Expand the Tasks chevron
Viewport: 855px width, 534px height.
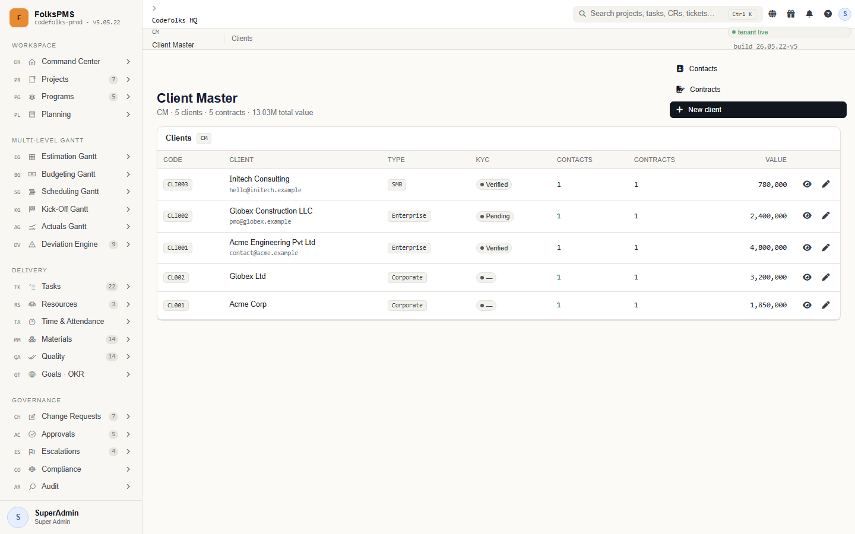point(128,287)
